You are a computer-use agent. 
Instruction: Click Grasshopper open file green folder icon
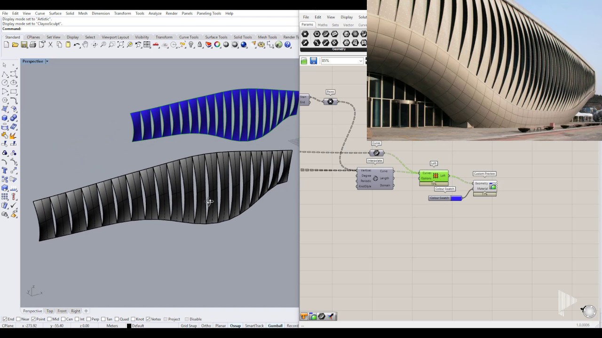click(304, 61)
